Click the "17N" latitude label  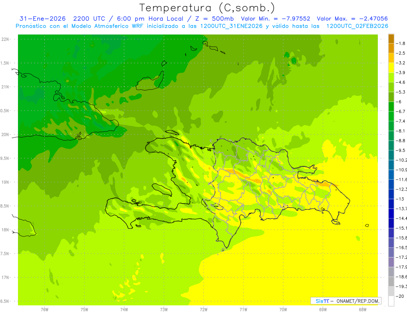[5, 277]
